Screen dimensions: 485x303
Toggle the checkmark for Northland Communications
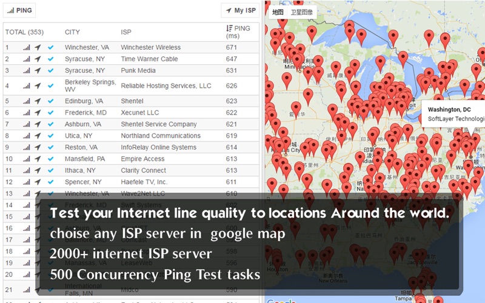coord(51,136)
